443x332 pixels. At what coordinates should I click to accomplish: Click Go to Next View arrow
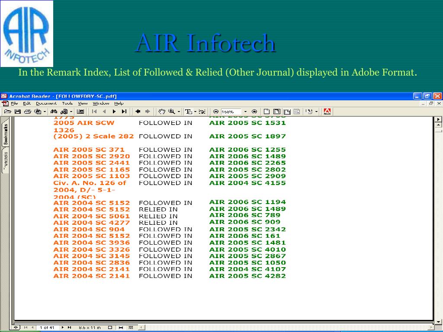(x=148, y=112)
